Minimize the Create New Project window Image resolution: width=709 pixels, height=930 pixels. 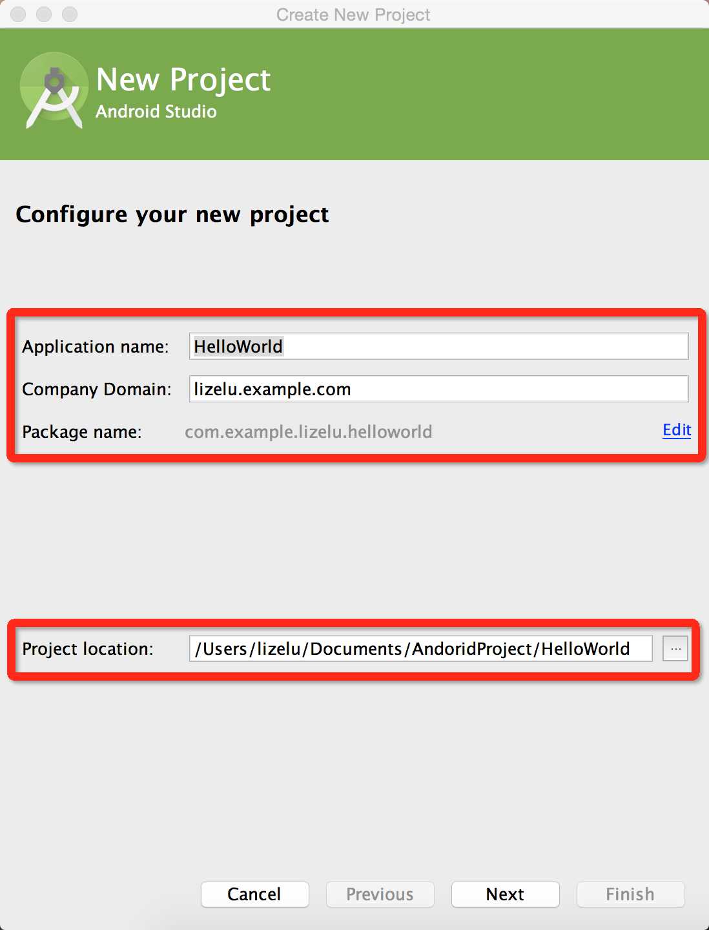[44, 14]
